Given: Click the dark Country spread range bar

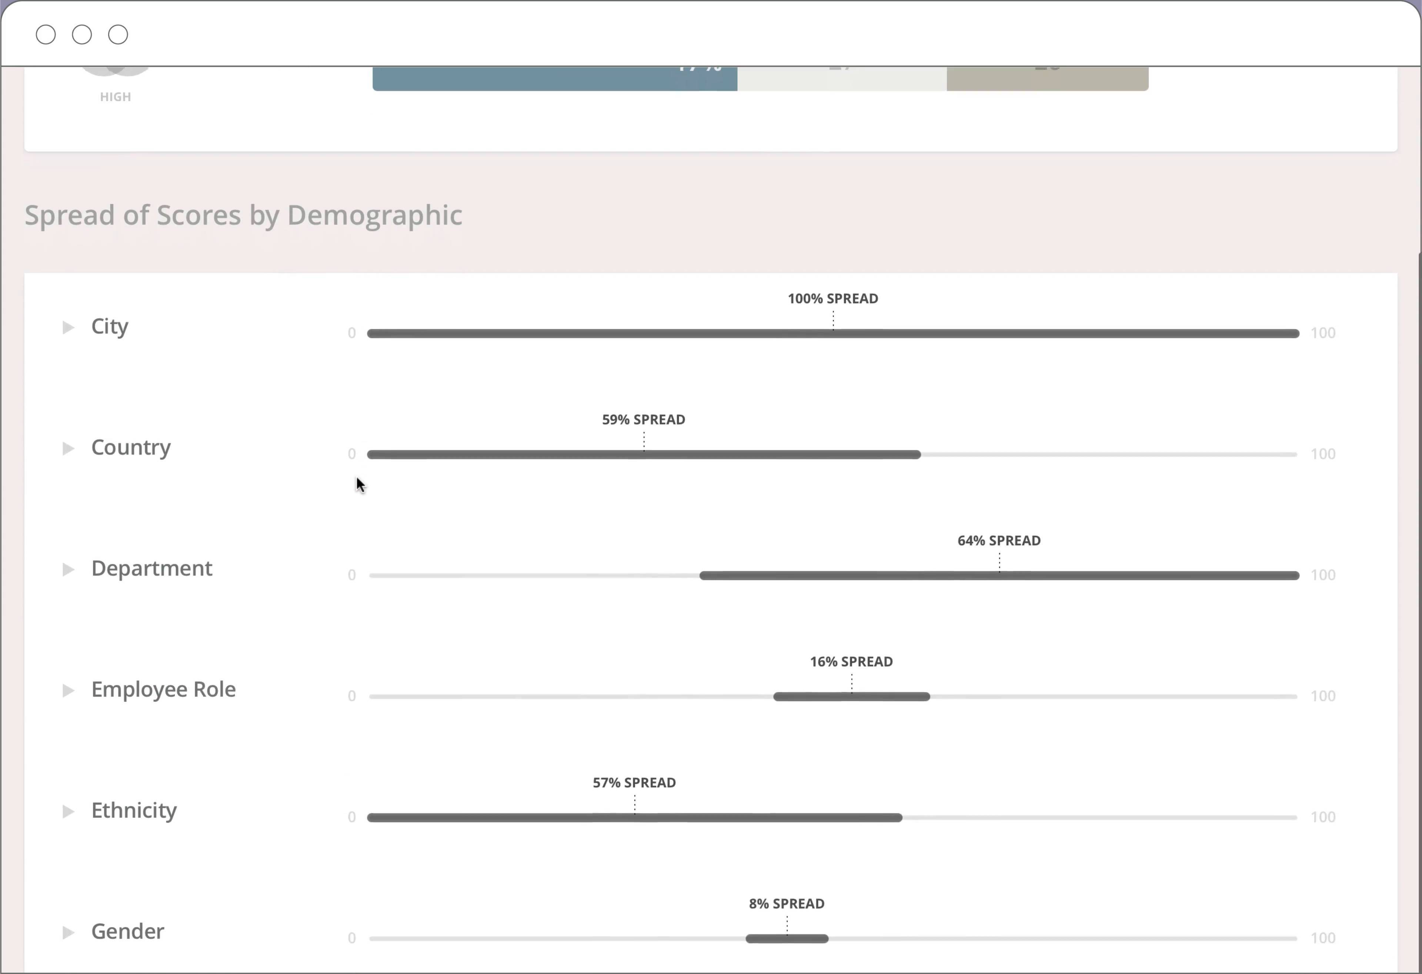Looking at the screenshot, I should pos(551,454).
